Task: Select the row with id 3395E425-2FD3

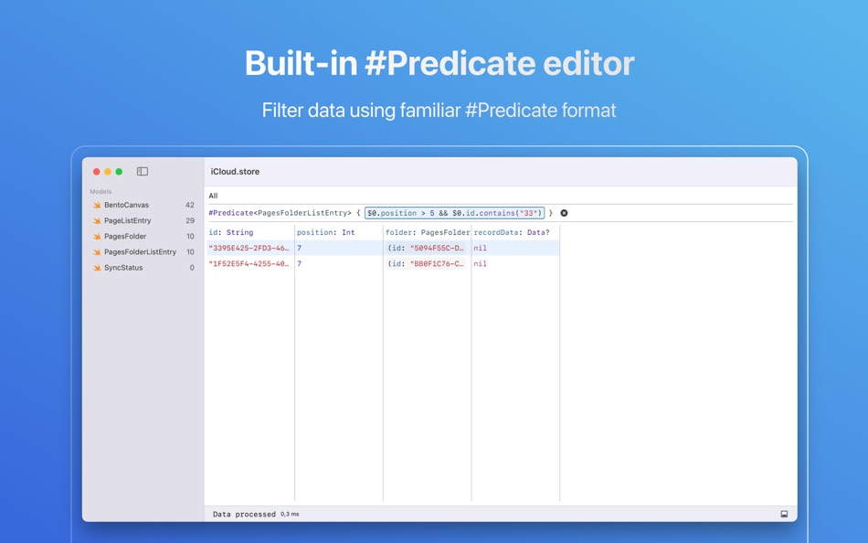Action: pos(383,248)
